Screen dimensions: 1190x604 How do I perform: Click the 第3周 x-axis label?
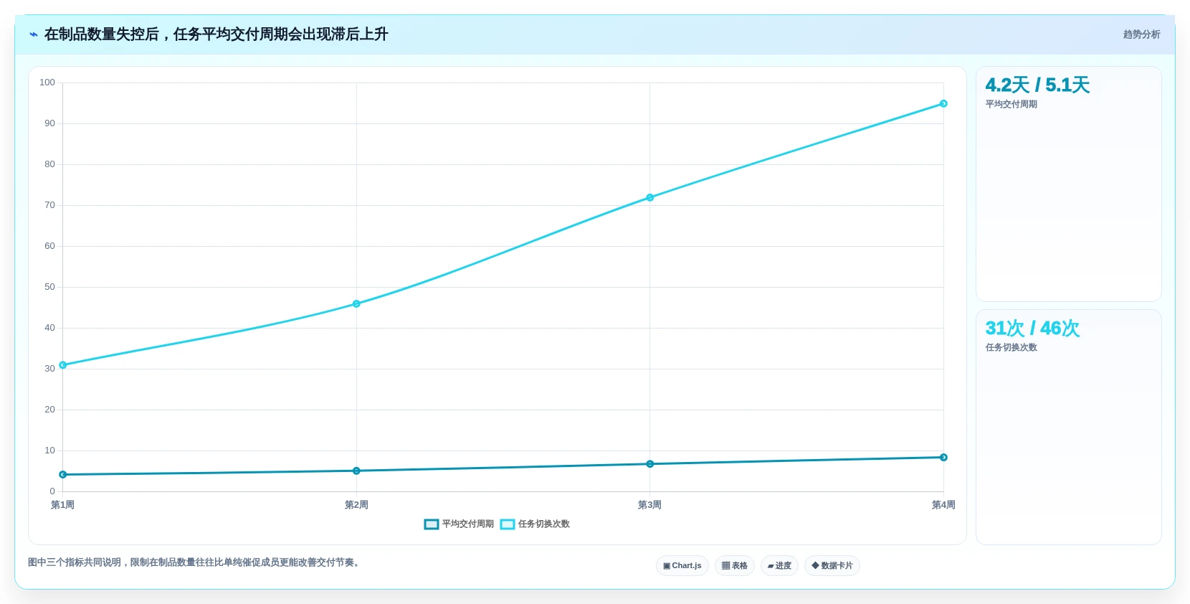649,505
